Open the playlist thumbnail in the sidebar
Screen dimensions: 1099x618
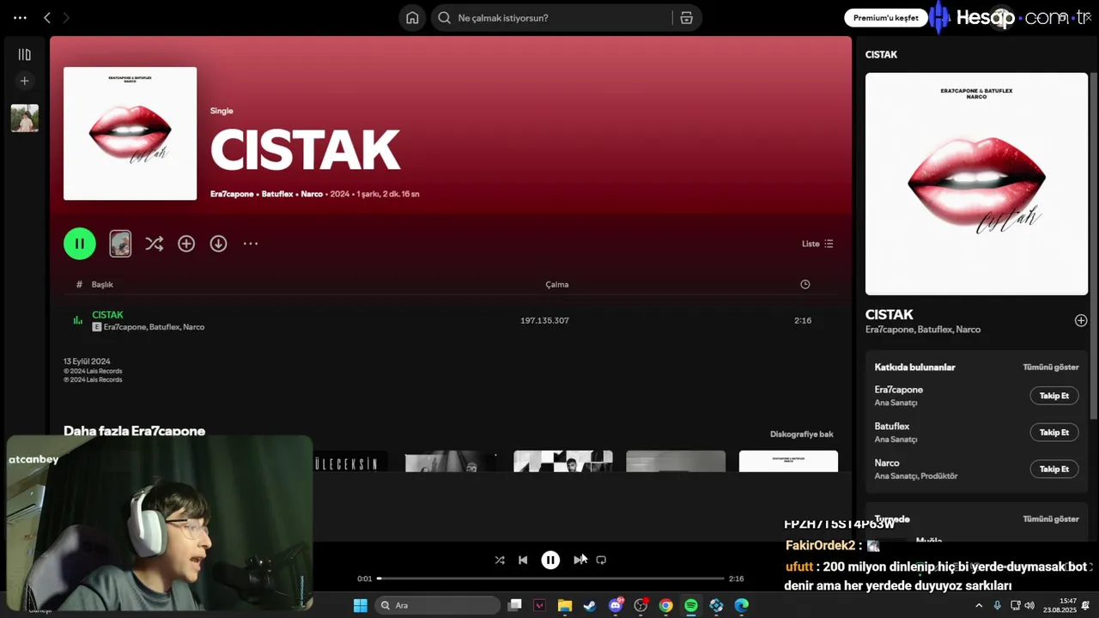pyautogui.click(x=24, y=118)
